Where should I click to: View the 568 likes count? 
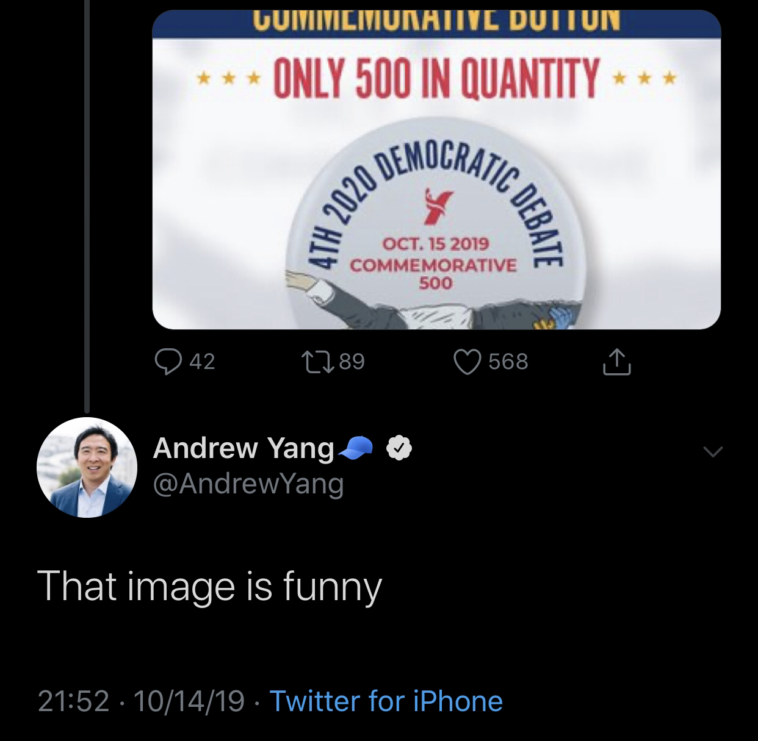508,362
